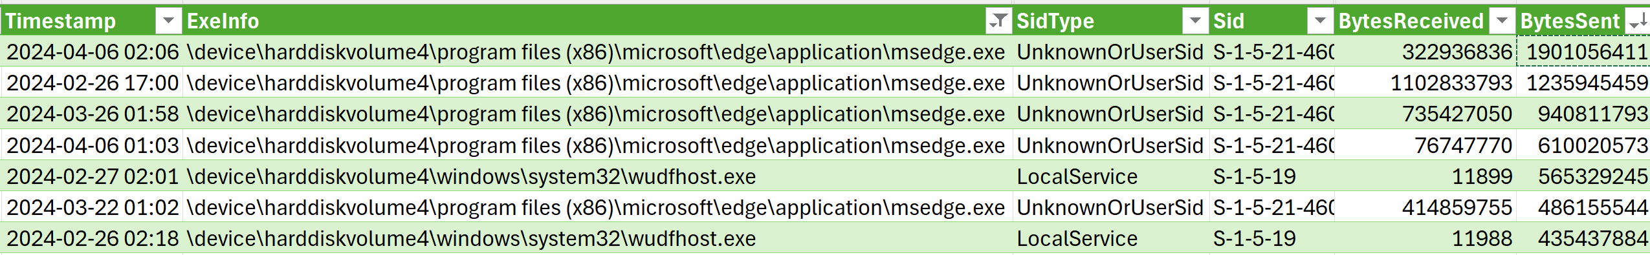Open the BytesReceived column filter dropdown

(1502, 21)
